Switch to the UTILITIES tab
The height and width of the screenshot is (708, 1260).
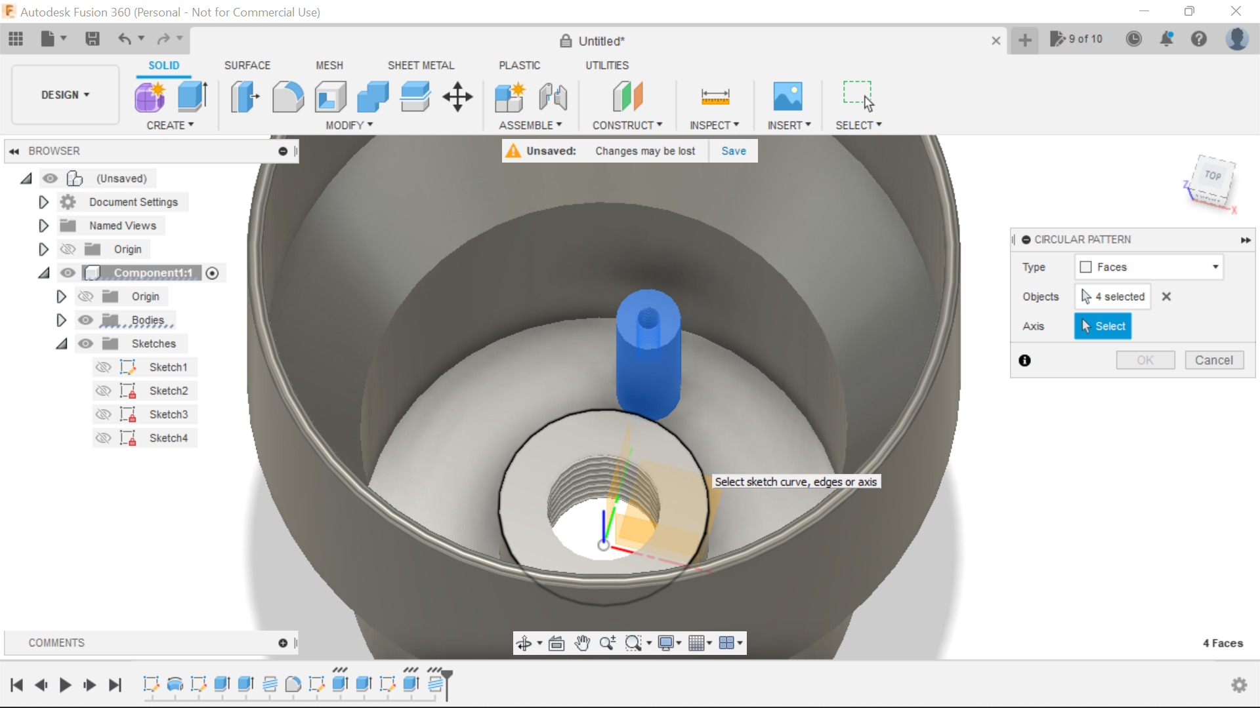coord(607,66)
